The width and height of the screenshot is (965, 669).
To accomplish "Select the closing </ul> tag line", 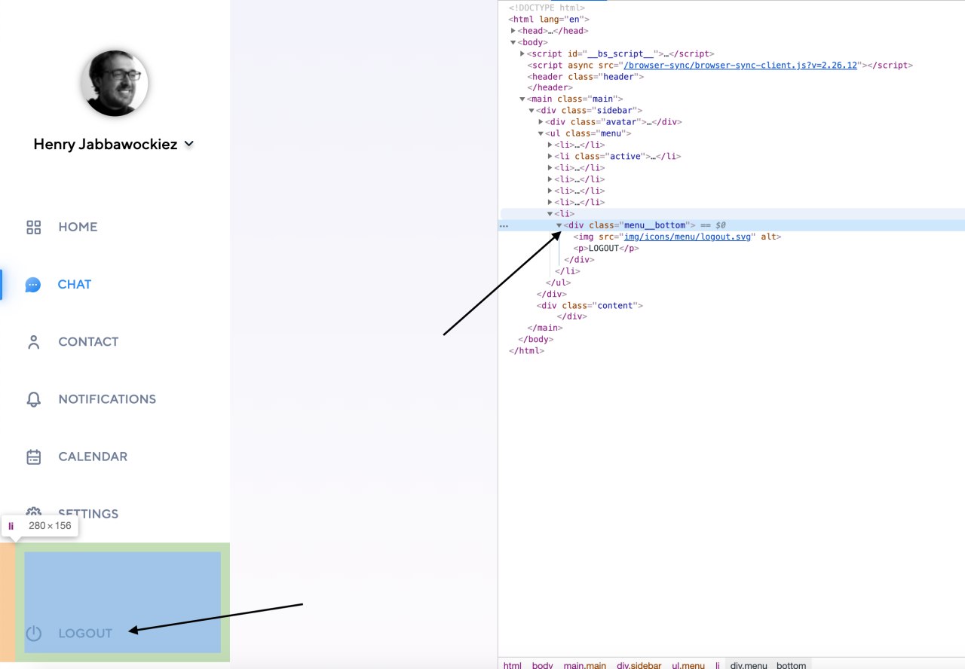I will coord(559,283).
